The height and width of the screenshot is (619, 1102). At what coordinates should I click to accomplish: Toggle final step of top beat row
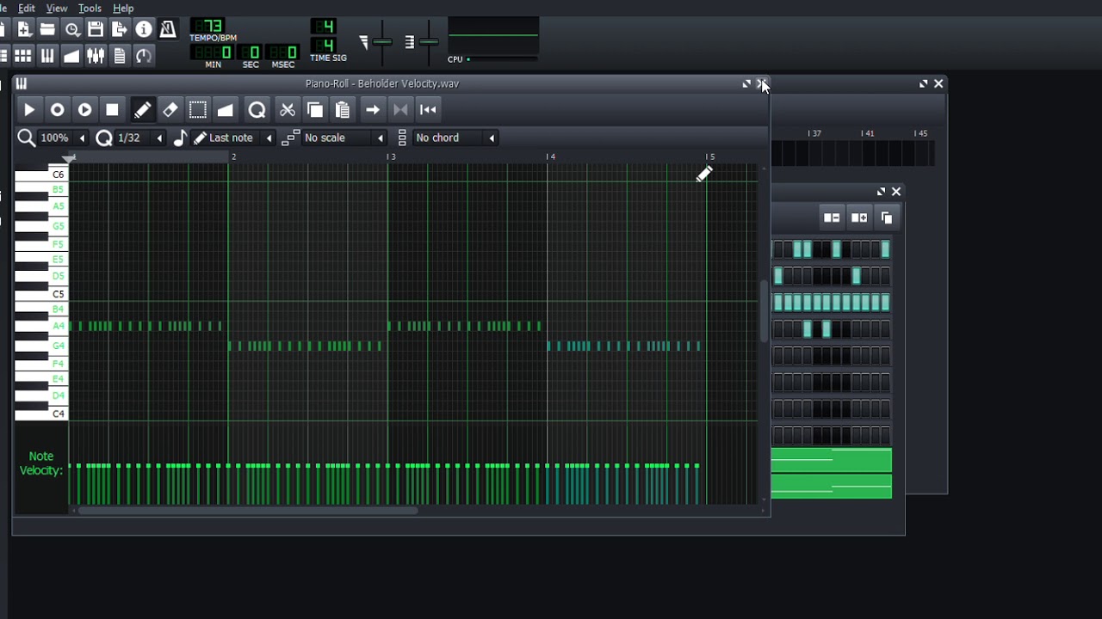coord(885,250)
